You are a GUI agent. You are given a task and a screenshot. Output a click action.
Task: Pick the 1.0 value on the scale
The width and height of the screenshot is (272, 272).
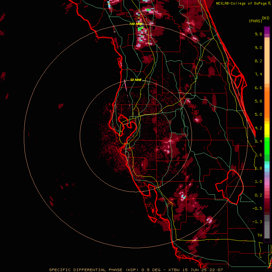pos(258,182)
